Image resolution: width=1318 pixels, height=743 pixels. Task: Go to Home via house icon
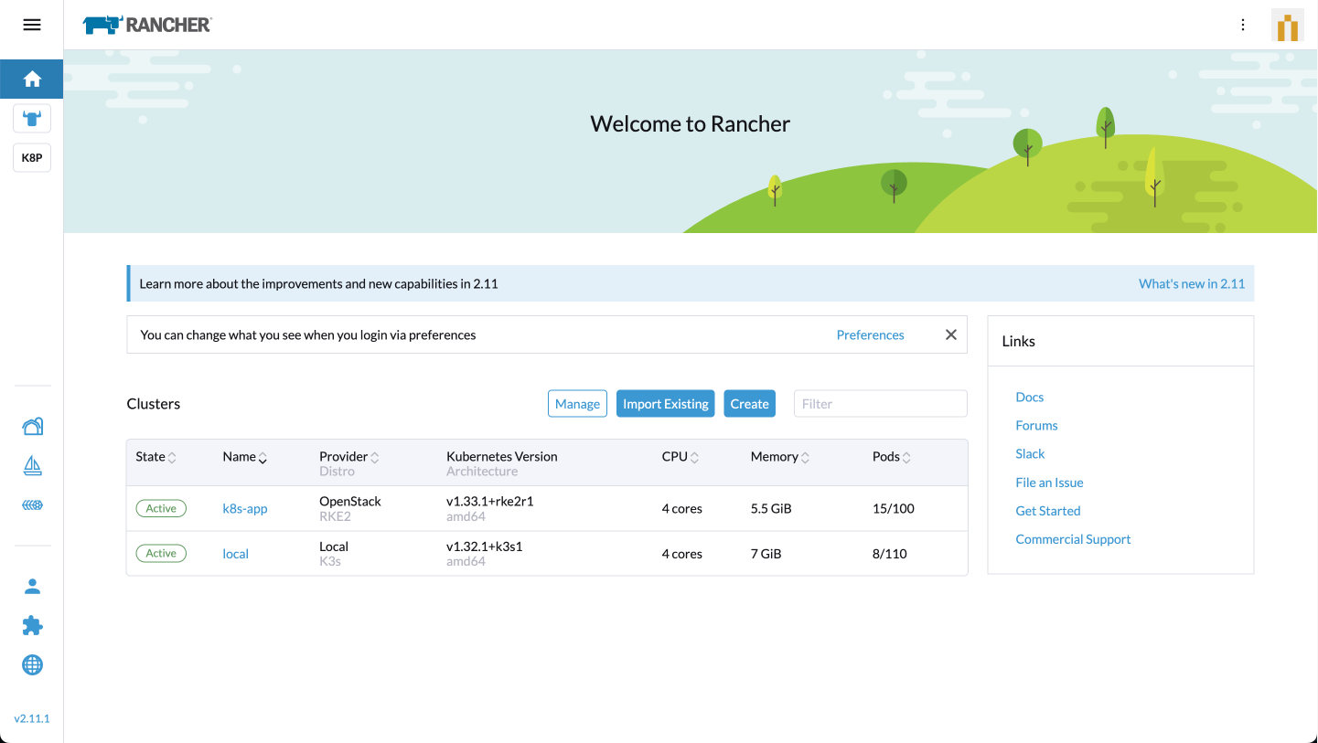click(x=32, y=80)
